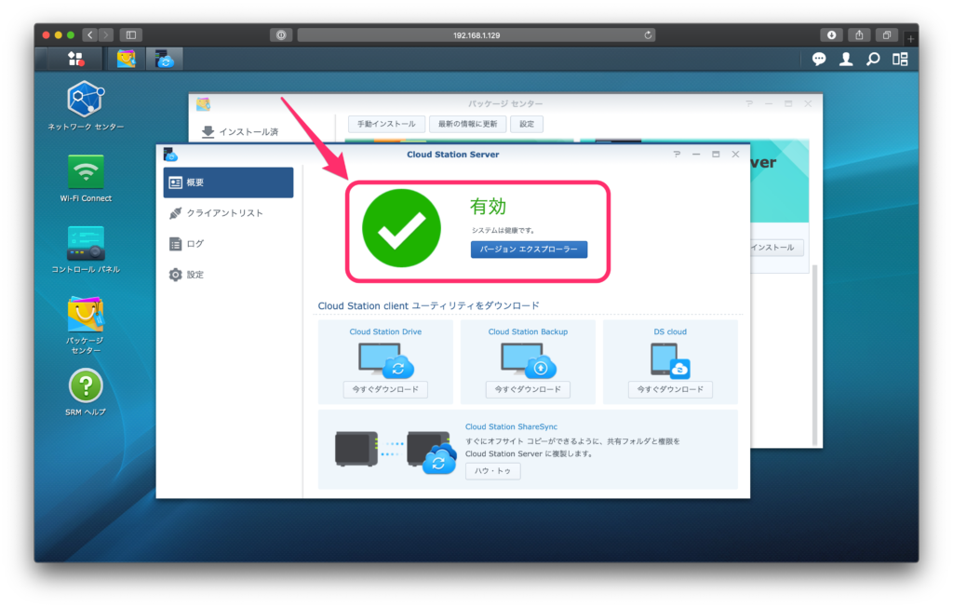The image size is (953, 608).
Task: Click the ハウ・トゥ button for ShareSync
Action: coord(492,471)
